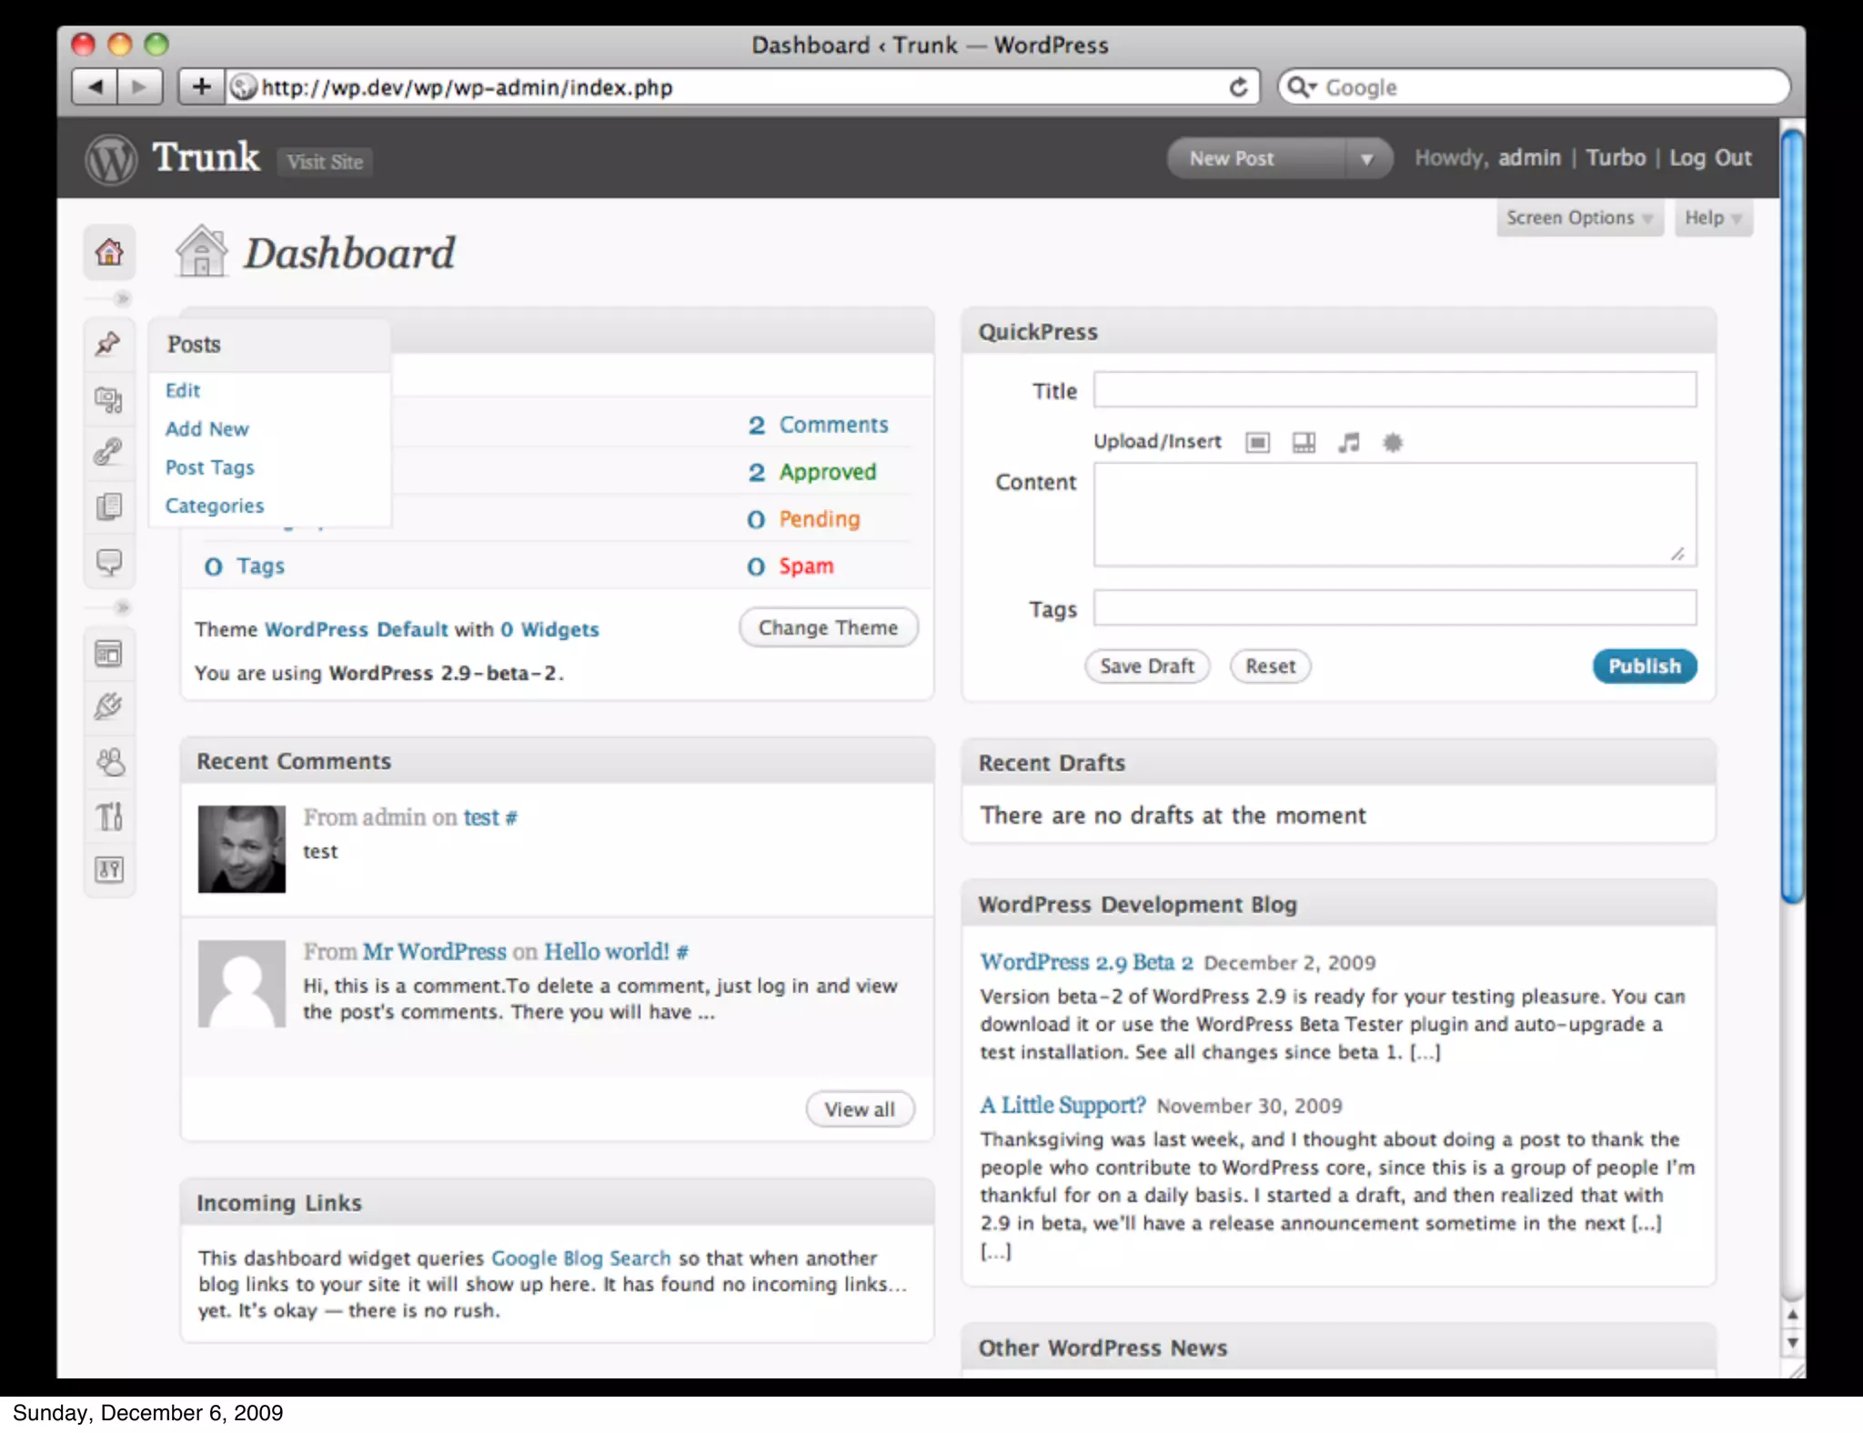
Task: Expand the New Post dropdown arrow
Action: pyautogui.click(x=1366, y=159)
